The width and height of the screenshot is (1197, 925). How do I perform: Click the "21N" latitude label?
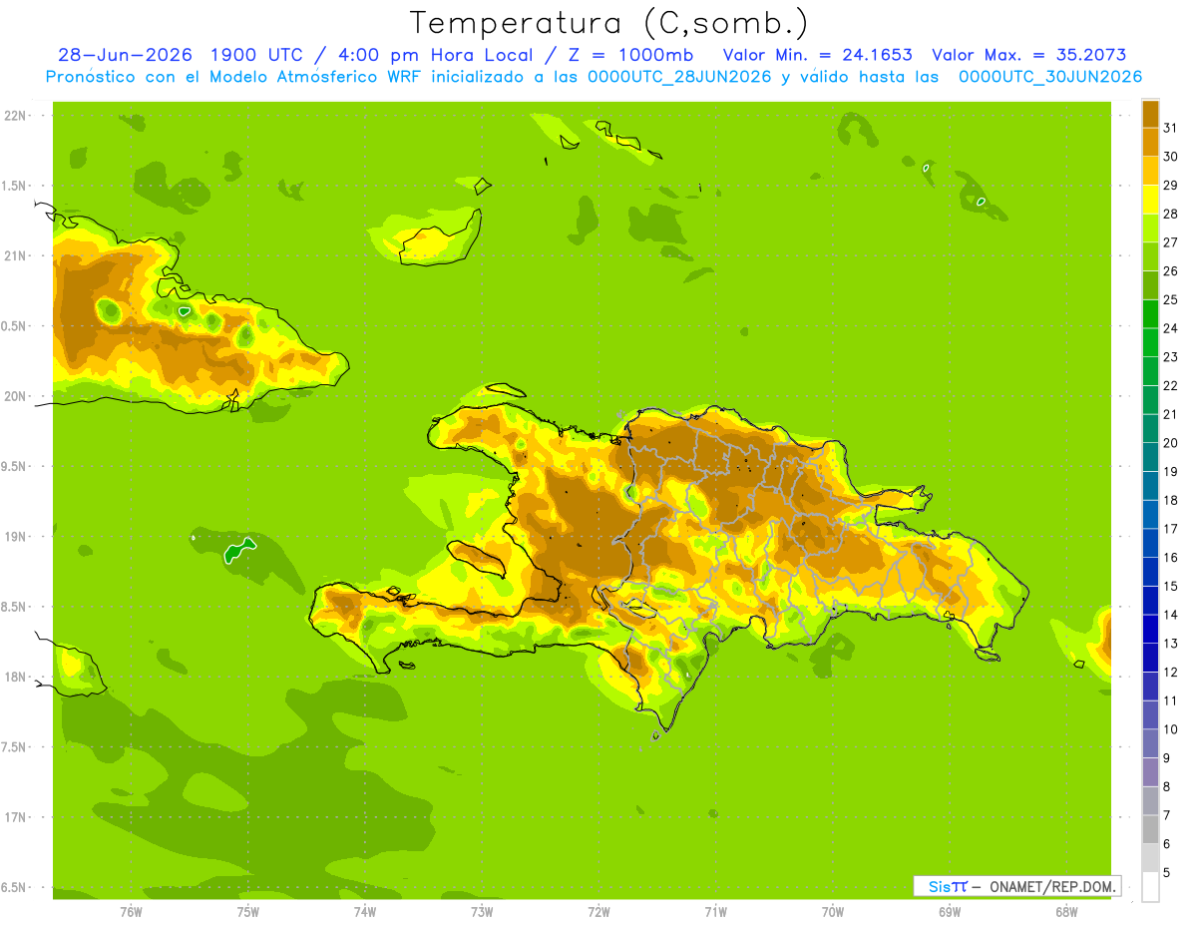click(x=15, y=256)
